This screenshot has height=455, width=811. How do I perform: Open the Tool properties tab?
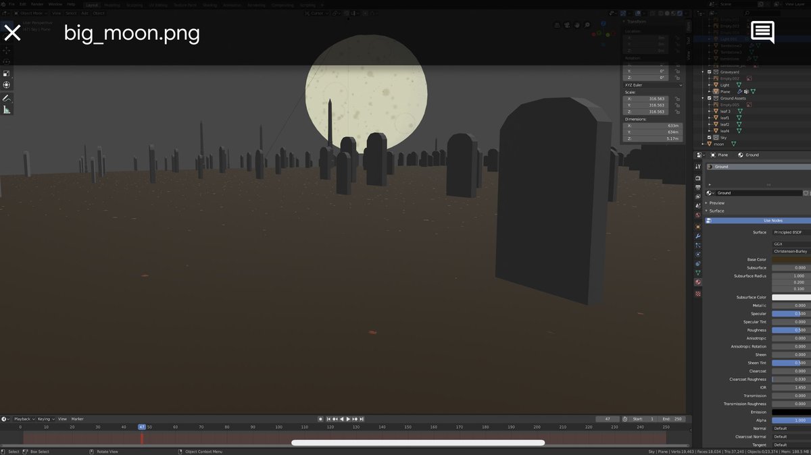[698, 168]
